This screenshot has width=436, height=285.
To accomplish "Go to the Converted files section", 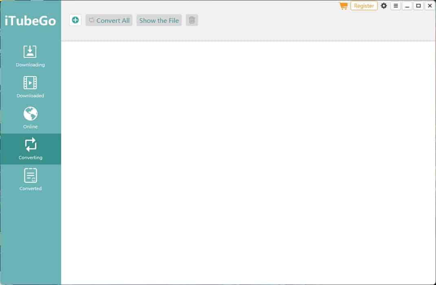I will point(30,180).
